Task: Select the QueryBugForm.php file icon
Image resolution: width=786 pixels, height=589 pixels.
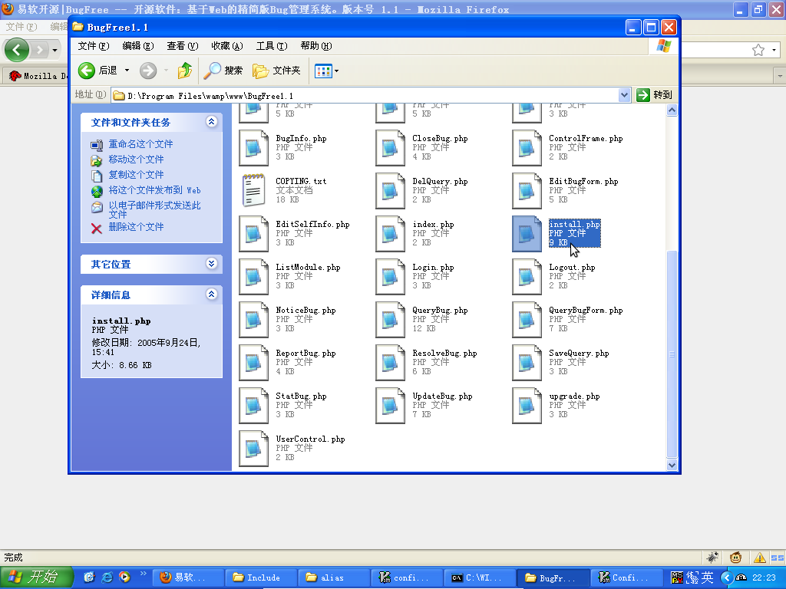Action: pyautogui.click(x=527, y=320)
